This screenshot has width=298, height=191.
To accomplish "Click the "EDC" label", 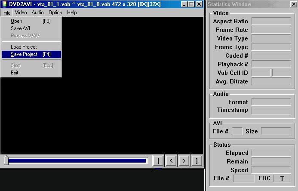I will click(x=264, y=178).
